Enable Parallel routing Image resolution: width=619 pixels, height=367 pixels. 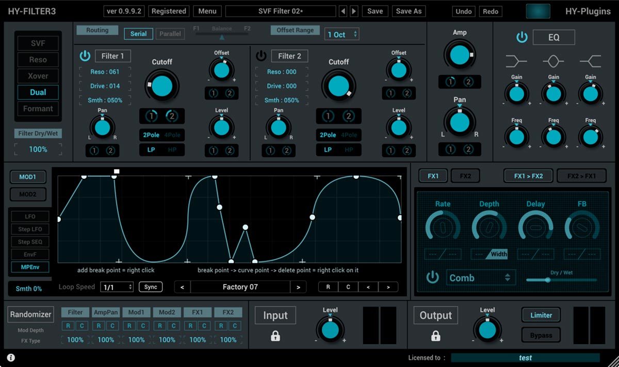[x=170, y=34]
